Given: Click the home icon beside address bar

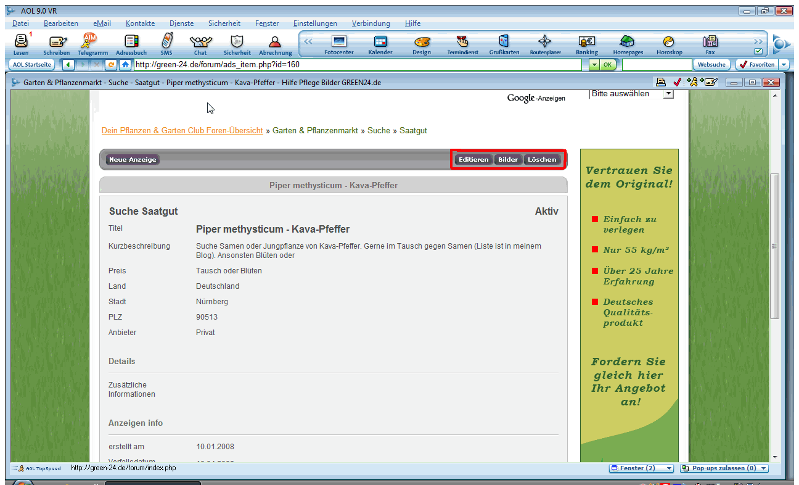Looking at the screenshot, I should point(125,65).
